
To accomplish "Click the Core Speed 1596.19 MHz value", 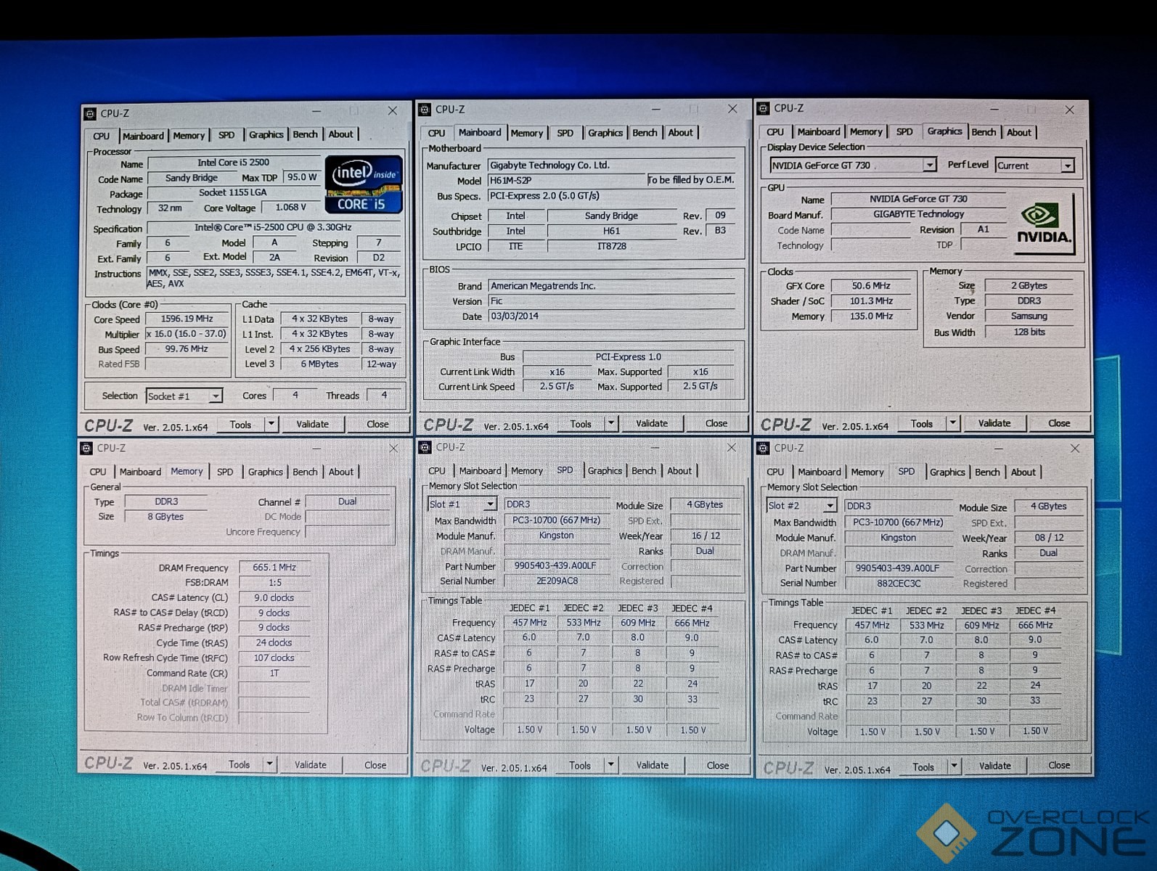I will [x=187, y=319].
